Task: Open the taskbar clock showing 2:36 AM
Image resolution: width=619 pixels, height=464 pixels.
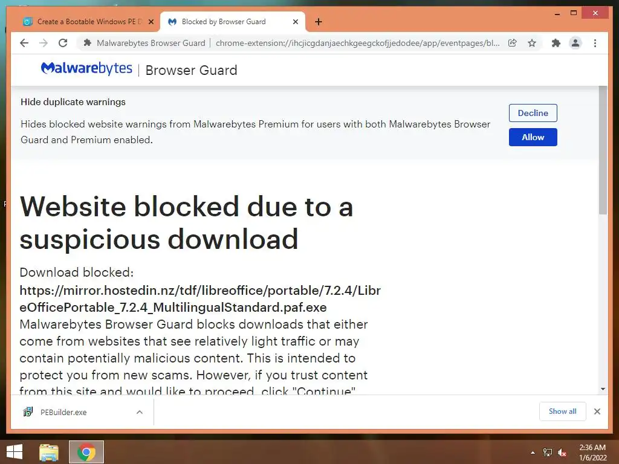Action: click(592, 453)
